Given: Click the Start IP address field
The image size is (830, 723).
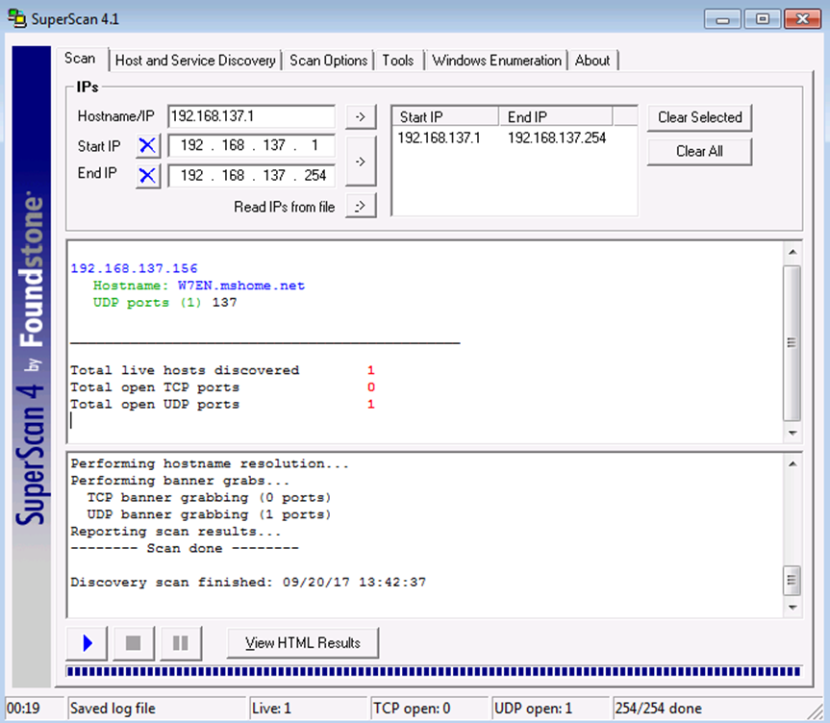Looking at the screenshot, I should click(251, 145).
